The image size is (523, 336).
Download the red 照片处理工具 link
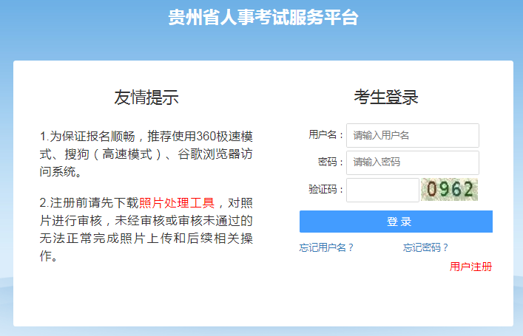point(177,202)
